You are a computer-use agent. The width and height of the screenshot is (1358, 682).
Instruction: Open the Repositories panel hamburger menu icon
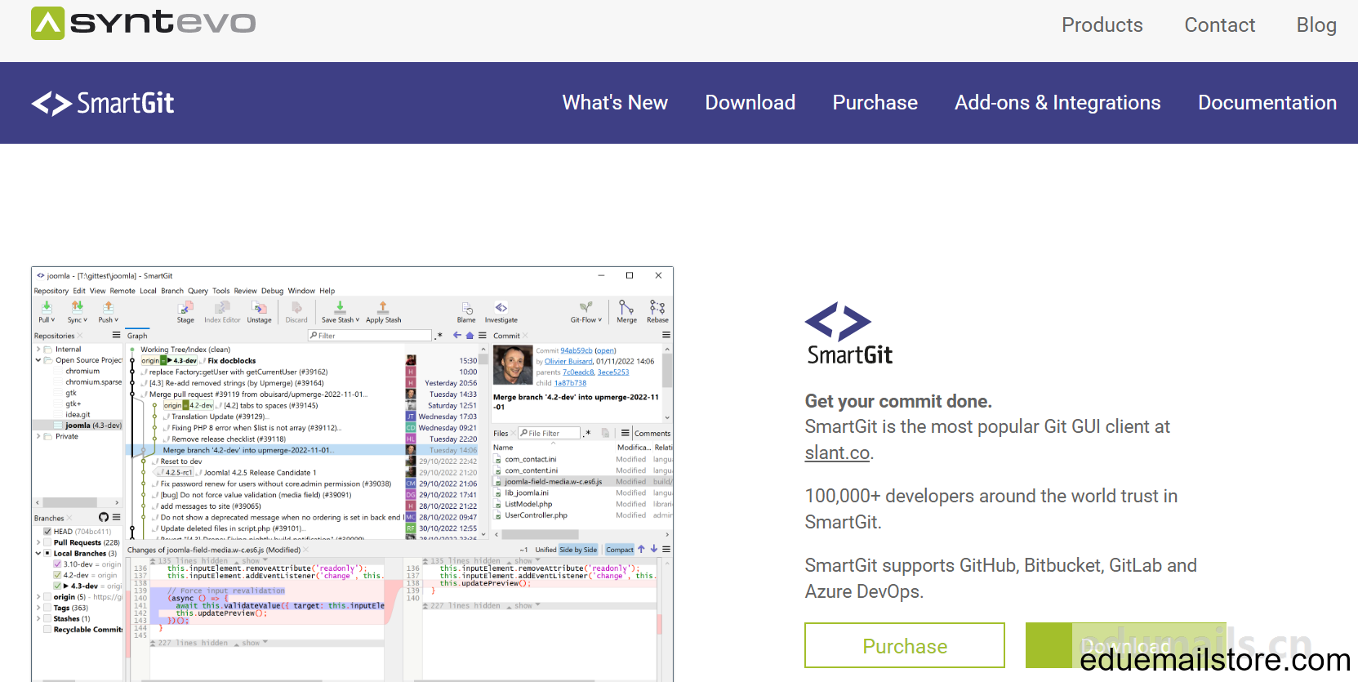pos(116,335)
